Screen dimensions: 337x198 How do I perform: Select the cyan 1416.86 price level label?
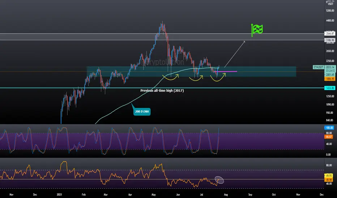pos(330,88)
